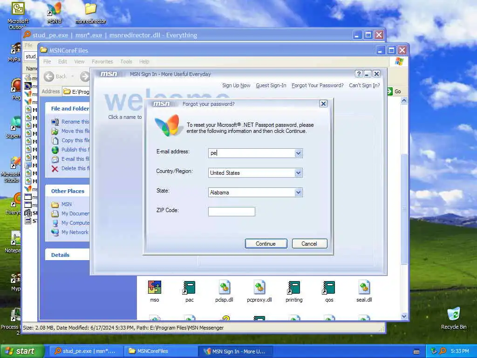
Task: Click the Everything search tray icon
Action: [x=443, y=351]
